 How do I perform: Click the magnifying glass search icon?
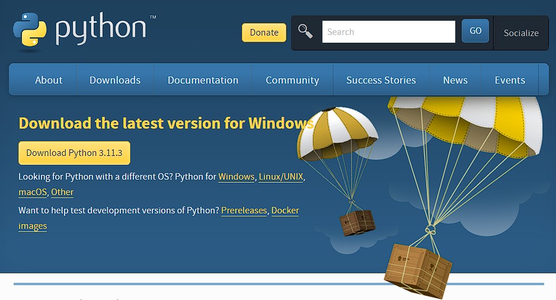[305, 31]
